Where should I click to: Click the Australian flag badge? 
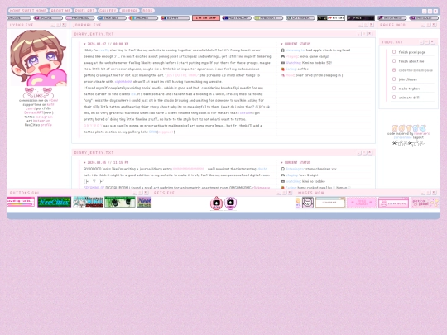point(237,17)
